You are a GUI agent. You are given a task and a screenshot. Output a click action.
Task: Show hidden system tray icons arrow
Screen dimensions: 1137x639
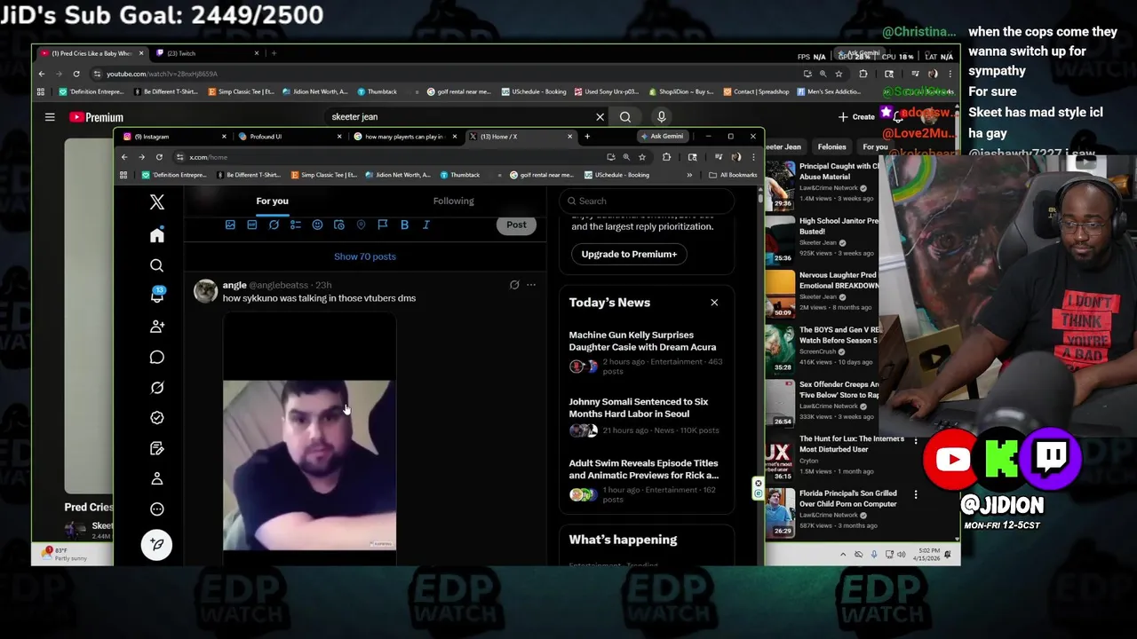843,555
